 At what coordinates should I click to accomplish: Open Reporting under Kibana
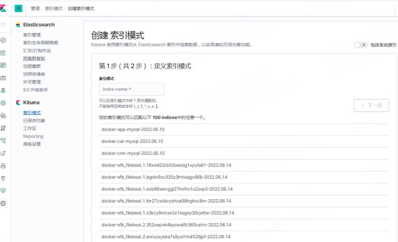pos(33,136)
